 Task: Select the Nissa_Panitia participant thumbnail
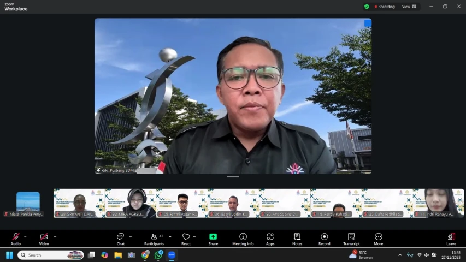pyautogui.click(x=28, y=204)
